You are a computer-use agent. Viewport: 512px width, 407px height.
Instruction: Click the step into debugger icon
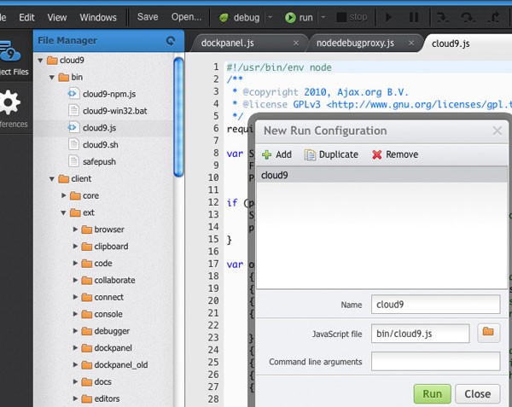click(x=442, y=17)
